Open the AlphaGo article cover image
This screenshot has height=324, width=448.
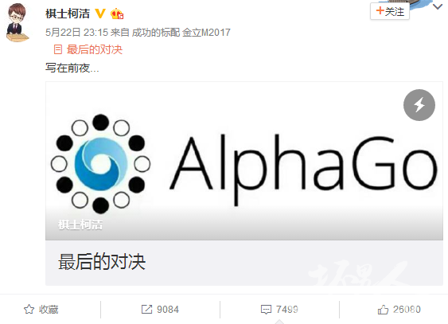[x=244, y=161]
